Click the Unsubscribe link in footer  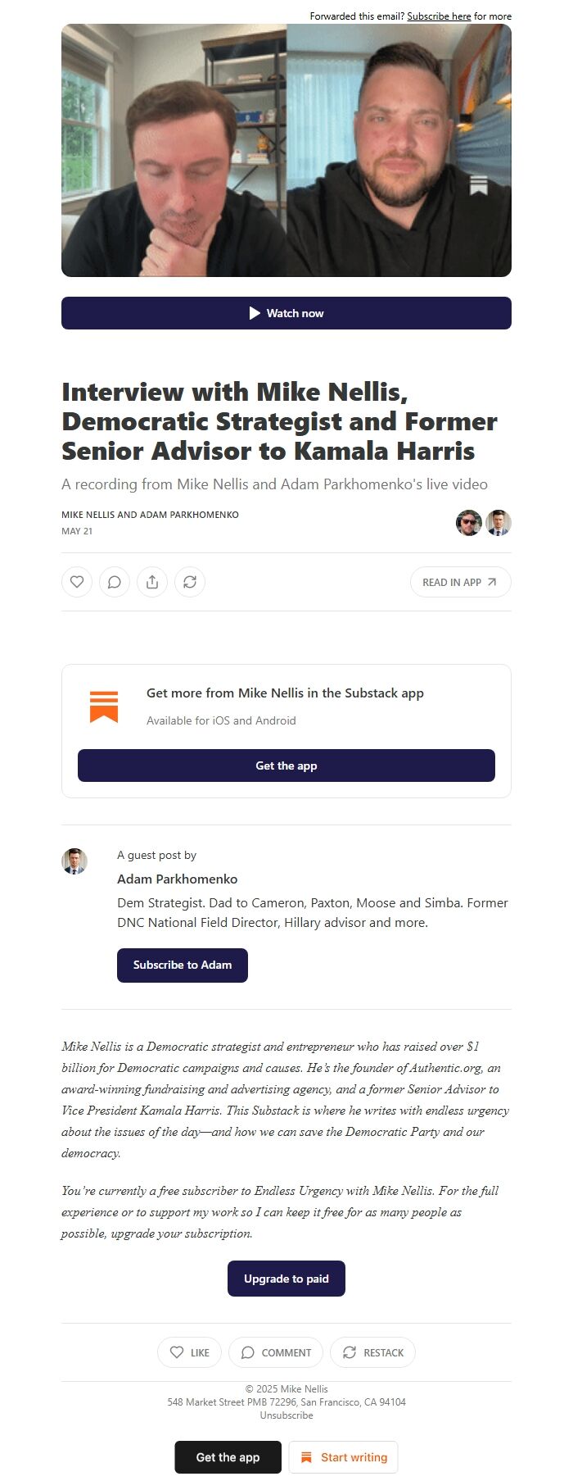[286, 1415]
